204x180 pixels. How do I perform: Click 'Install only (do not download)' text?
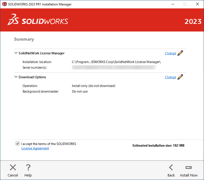pyautogui.click(x=93, y=86)
